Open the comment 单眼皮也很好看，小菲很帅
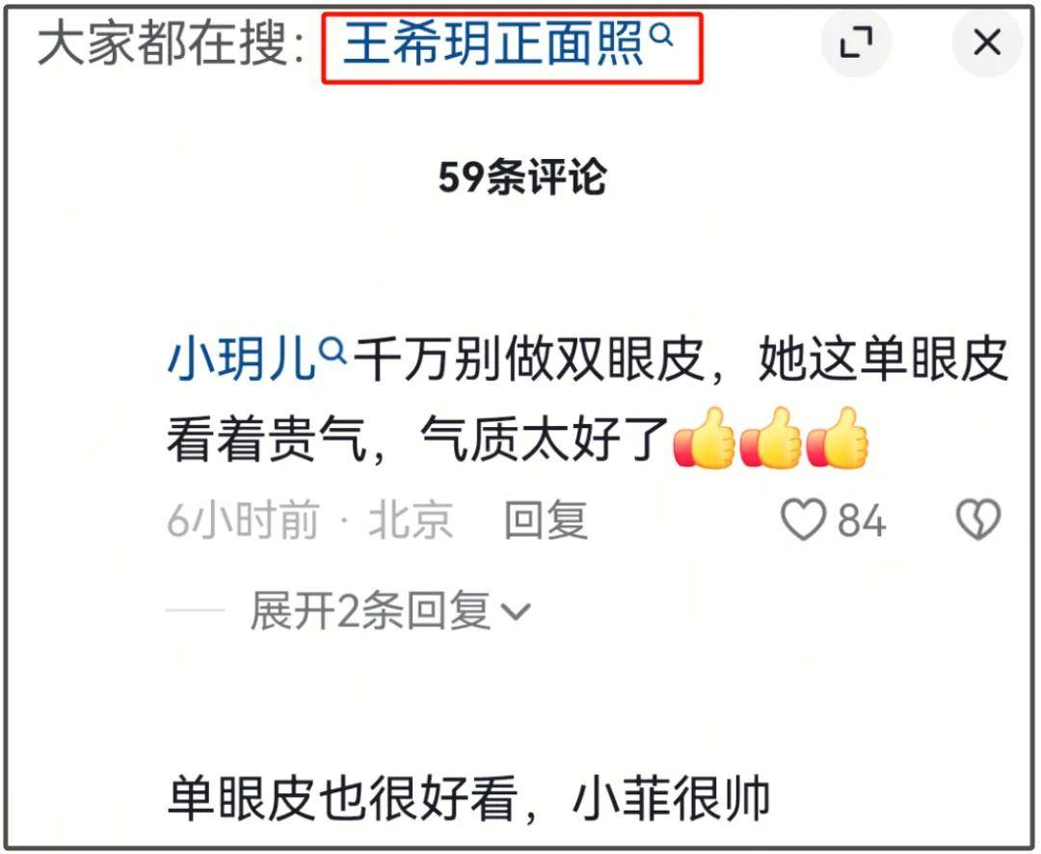The width and height of the screenshot is (1041, 854). 468,799
